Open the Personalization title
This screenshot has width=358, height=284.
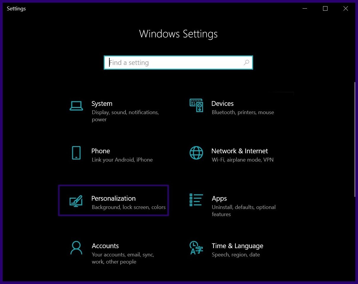[114, 198]
